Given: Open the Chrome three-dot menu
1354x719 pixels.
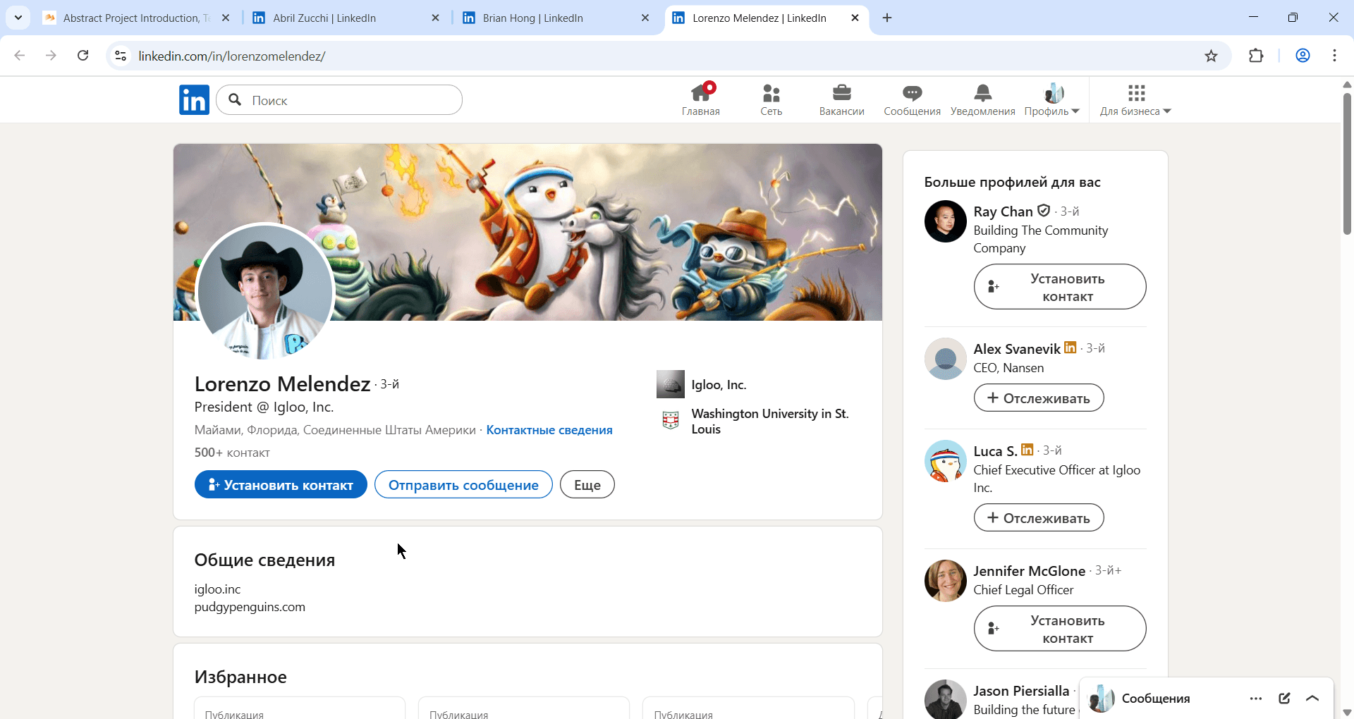Looking at the screenshot, I should 1334,56.
